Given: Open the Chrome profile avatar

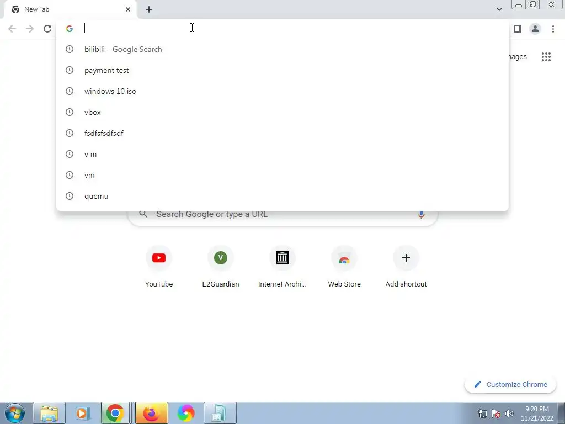Looking at the screenshot, I should click(535, 29).
